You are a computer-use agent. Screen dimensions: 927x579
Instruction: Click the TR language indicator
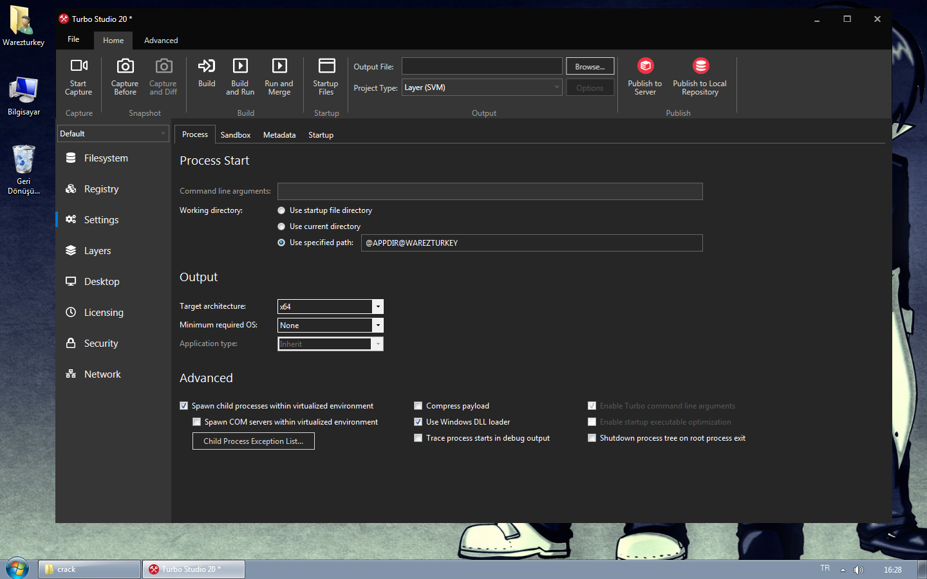(825, 568)
